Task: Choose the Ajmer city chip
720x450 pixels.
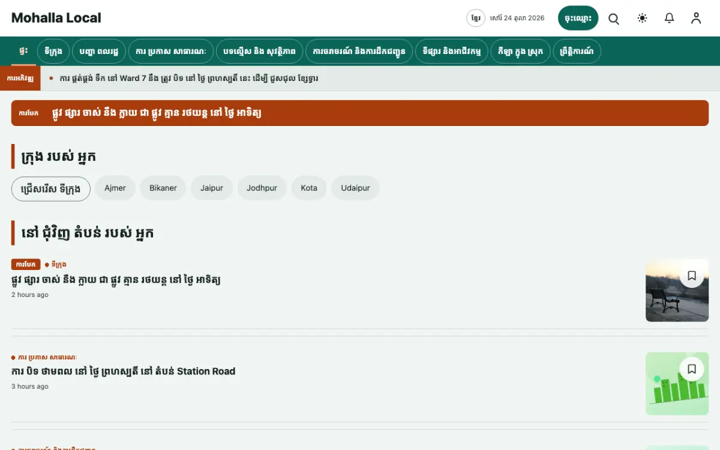Action: click(115, 188)
